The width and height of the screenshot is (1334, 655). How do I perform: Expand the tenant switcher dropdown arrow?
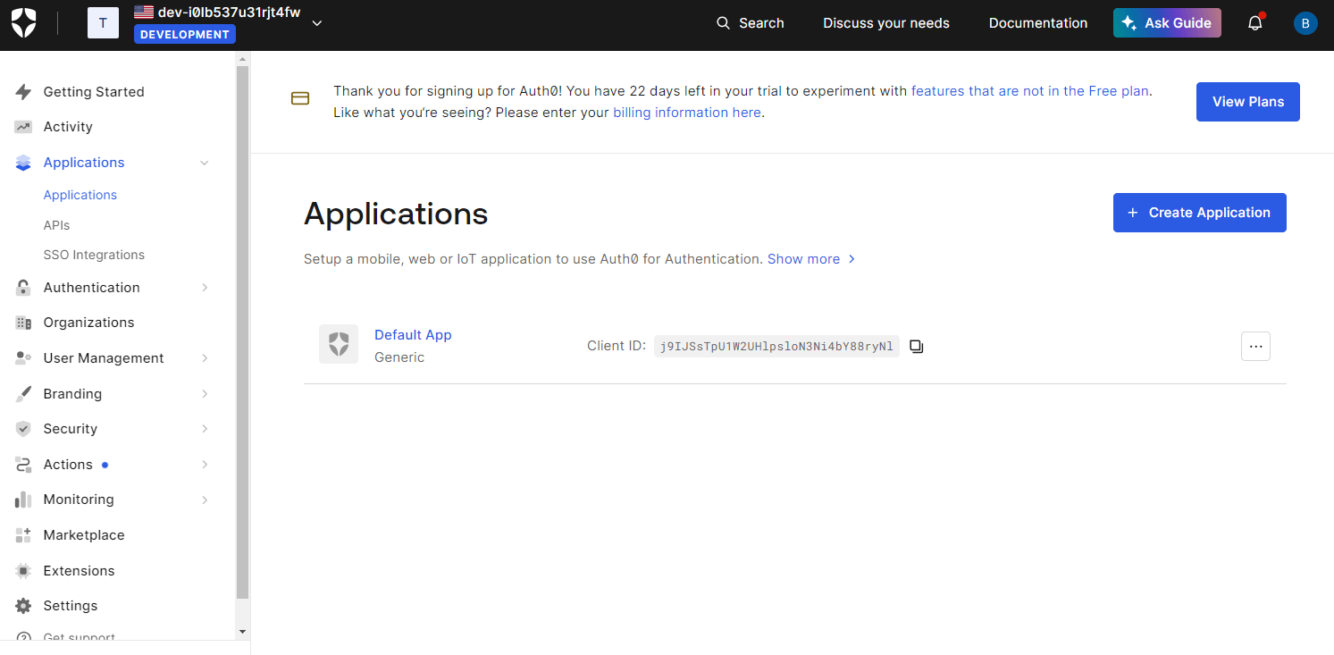(316, 23)
